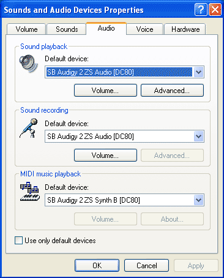The height and width of the screenshot is (278, 224).
Task: Open the Voice tab
Action: pos(144,29)
